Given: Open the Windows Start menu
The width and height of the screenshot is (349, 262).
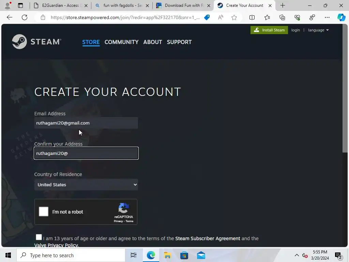Looking at the screenshot, I should click(8, 255).
